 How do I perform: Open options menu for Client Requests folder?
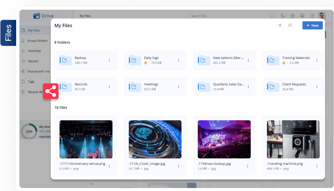point(317,87)
